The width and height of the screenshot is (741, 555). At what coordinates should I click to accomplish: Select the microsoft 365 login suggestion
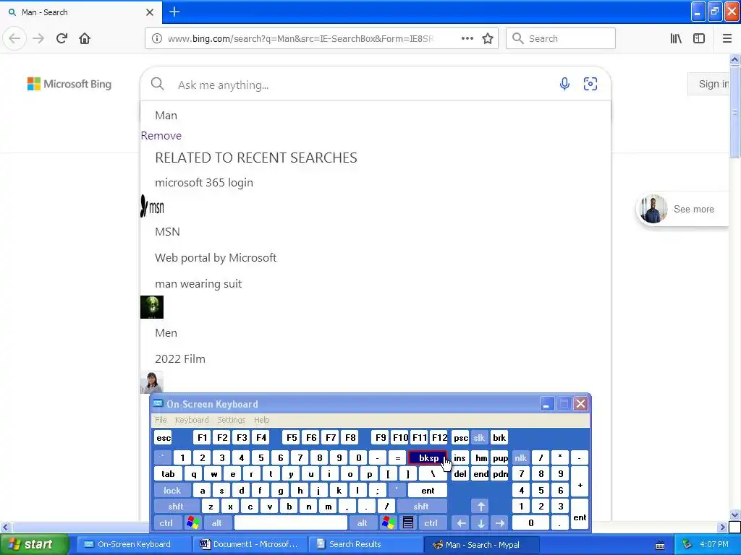(x=204, y=183)
